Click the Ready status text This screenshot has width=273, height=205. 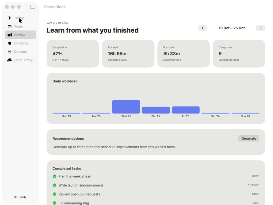point(23,197)
